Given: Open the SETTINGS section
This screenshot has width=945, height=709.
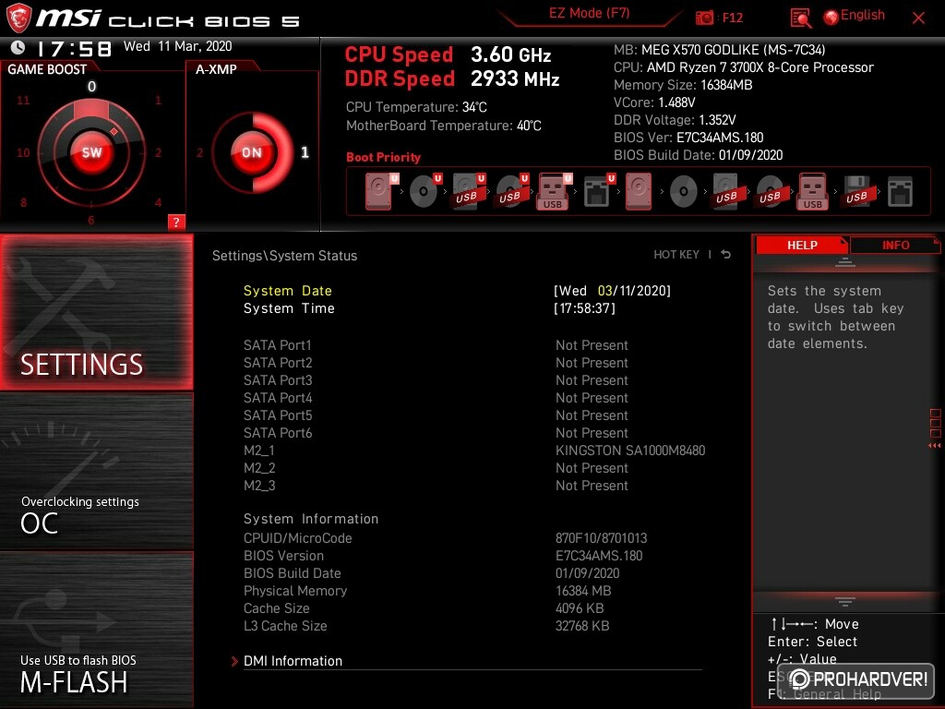Looking at the screenshot, I should [96, 312].
